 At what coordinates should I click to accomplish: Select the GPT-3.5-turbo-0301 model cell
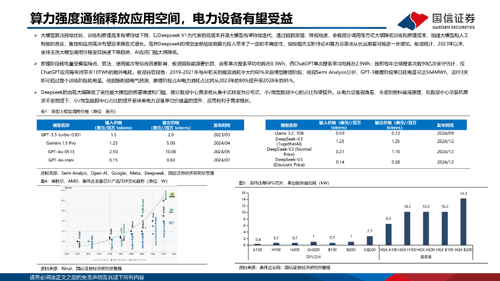click(61, 135)
